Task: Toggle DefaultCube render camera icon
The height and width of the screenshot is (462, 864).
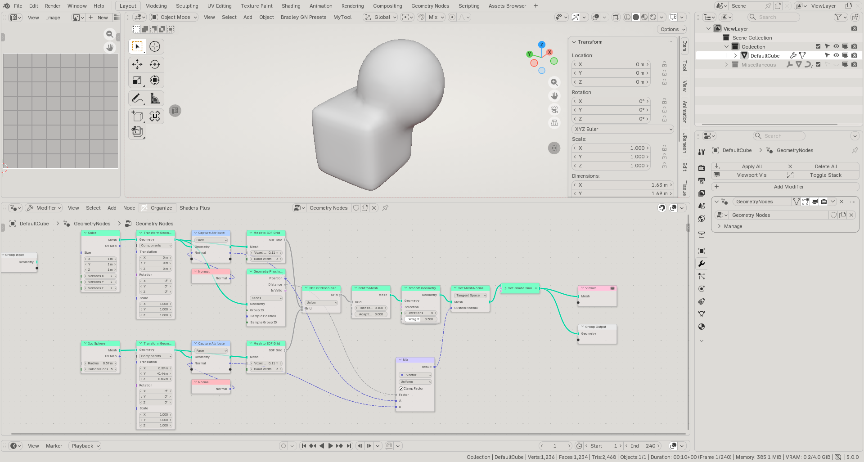Action: pos(854,55)
